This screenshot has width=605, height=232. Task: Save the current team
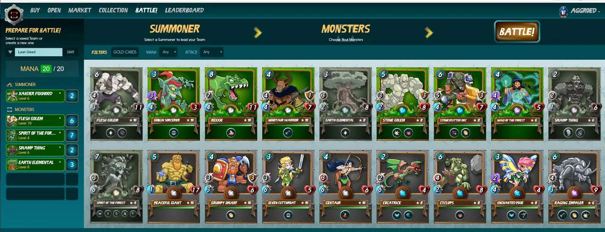click(x=70, y=52)
